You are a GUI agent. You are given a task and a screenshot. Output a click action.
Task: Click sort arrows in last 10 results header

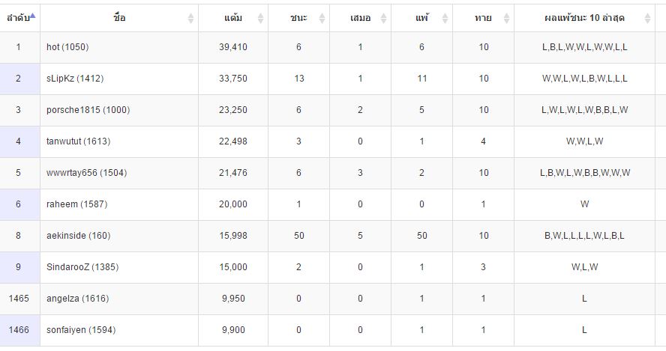pos(647,18)
